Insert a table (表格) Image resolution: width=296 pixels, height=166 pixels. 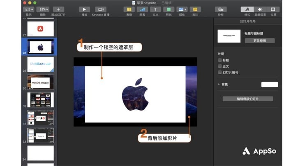129,9
